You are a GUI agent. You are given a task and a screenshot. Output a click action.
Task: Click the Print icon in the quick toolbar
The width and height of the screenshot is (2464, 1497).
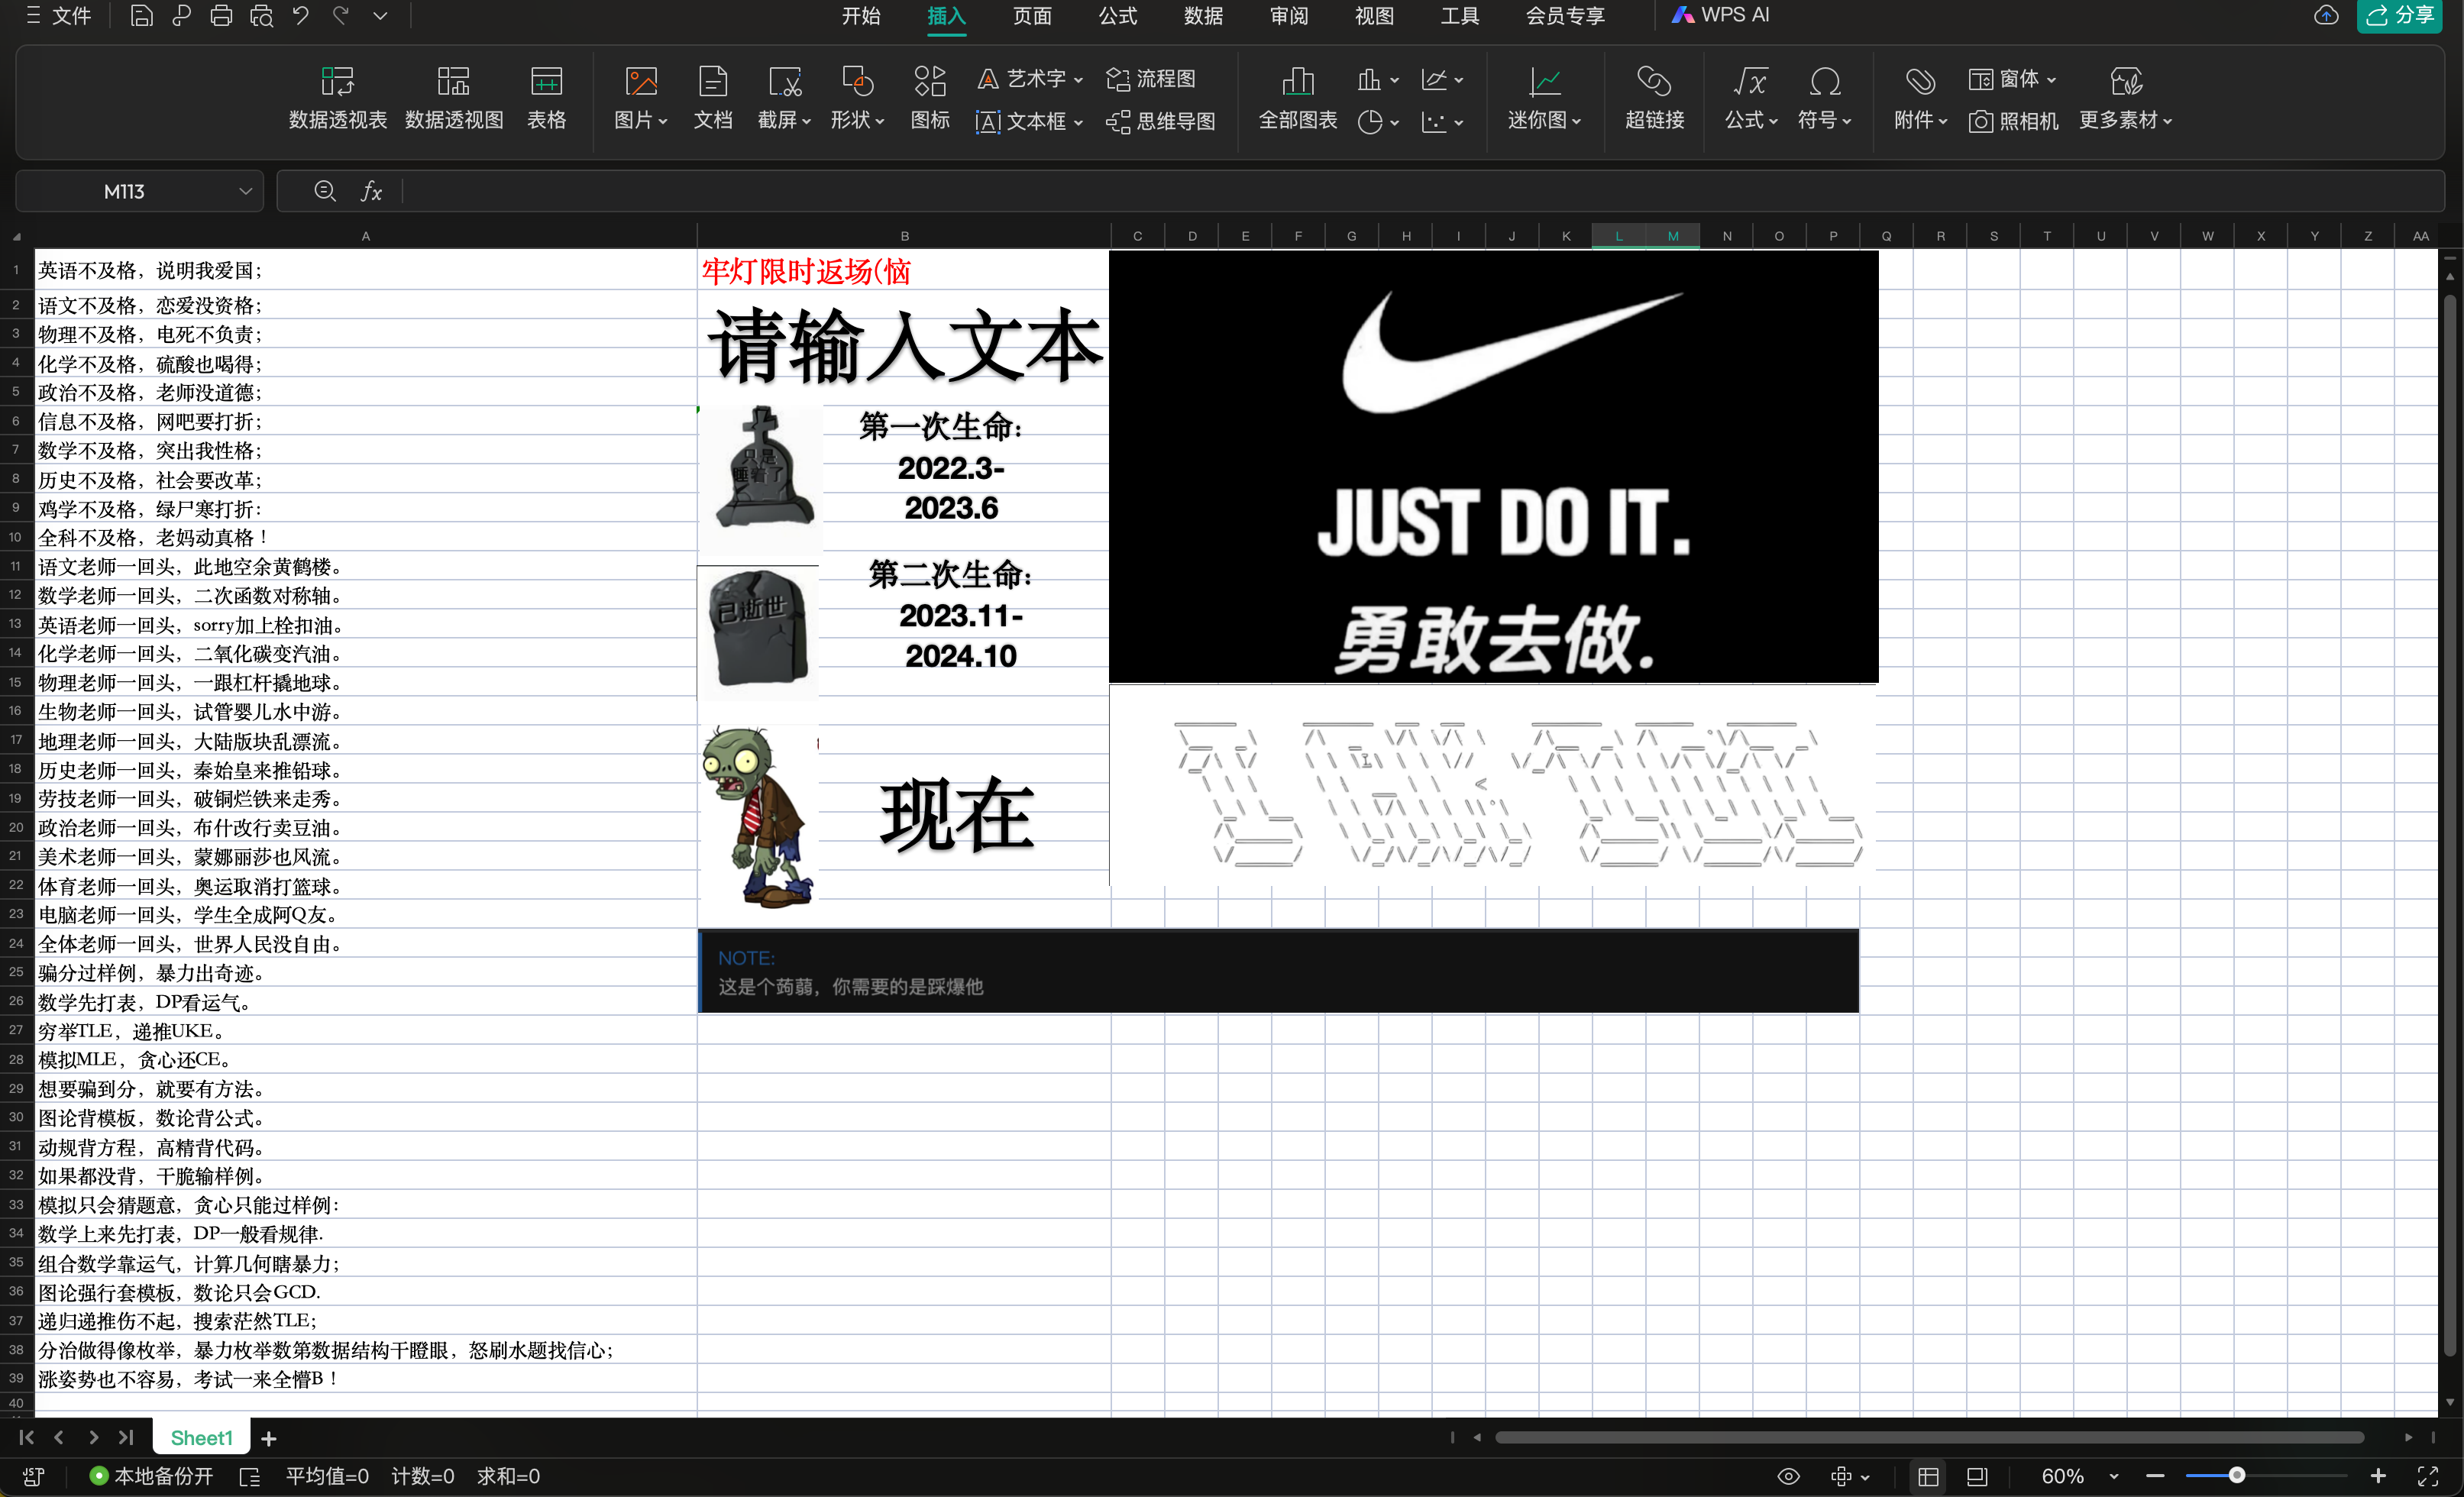click(221, 16)
